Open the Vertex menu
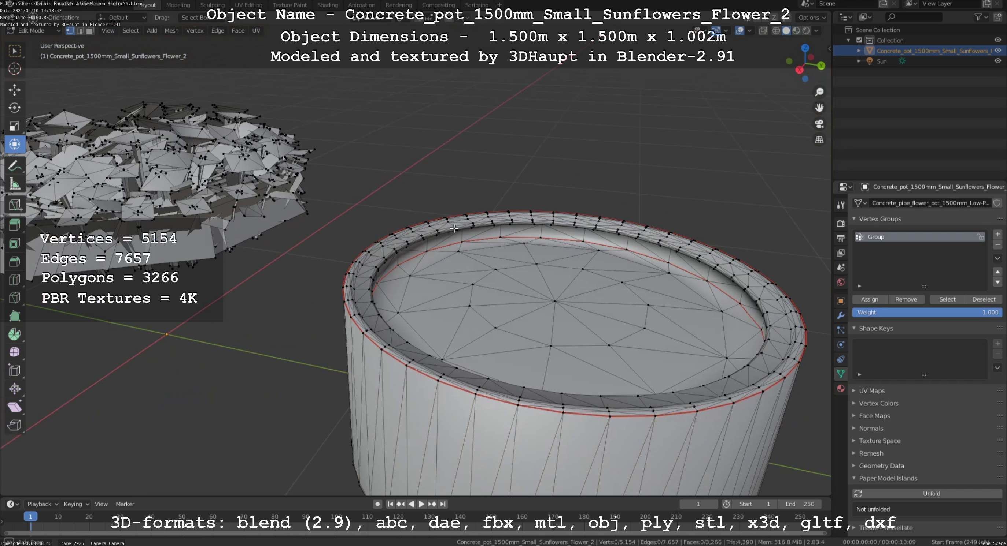The width and height of the screenshot is (1007, 546). (195, 31)
